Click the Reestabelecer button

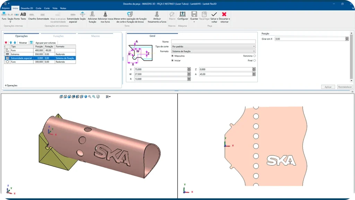345,87
